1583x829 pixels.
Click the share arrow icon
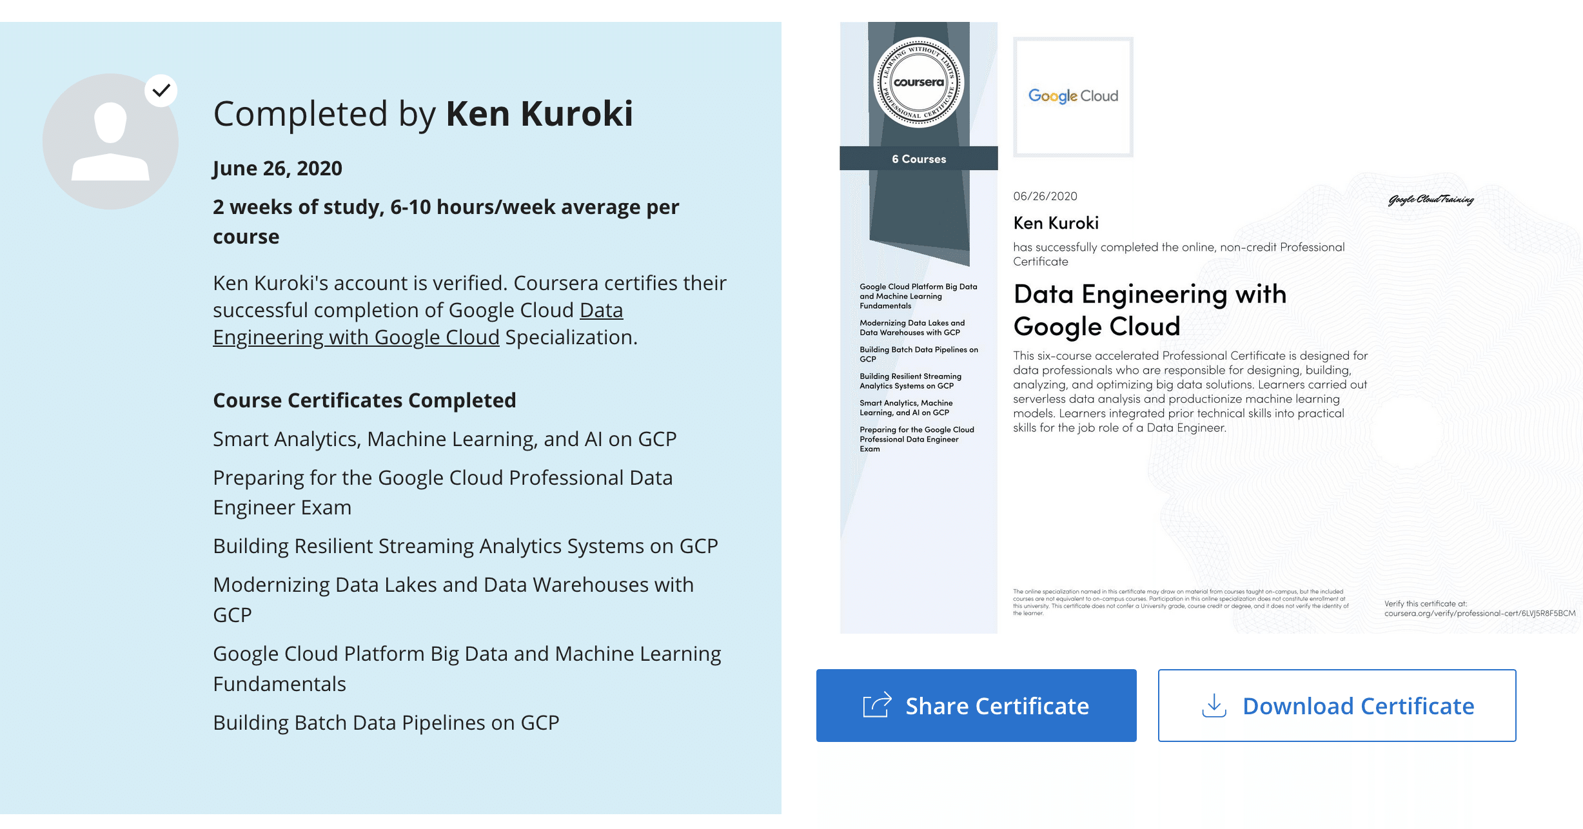tap(877, 705)
